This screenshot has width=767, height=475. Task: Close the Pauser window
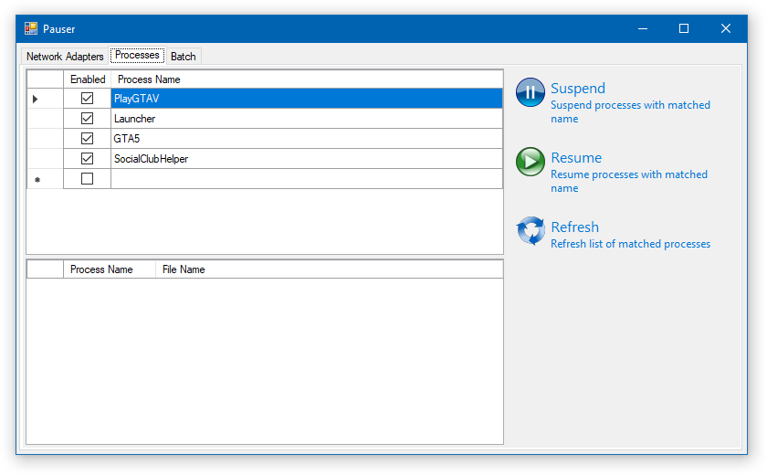click(726, 28)
